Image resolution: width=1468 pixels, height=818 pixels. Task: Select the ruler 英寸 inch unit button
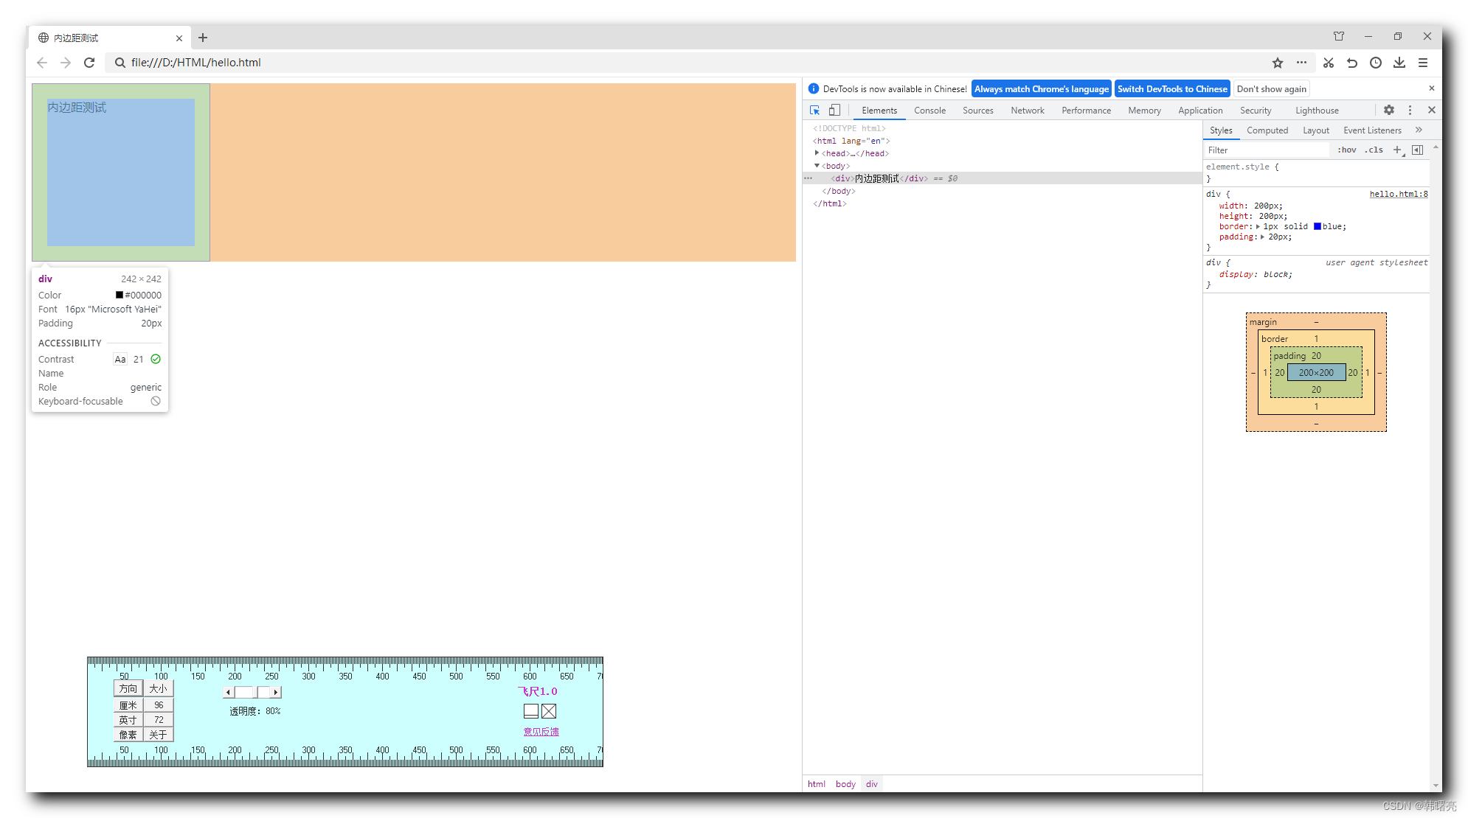[128, 720]
